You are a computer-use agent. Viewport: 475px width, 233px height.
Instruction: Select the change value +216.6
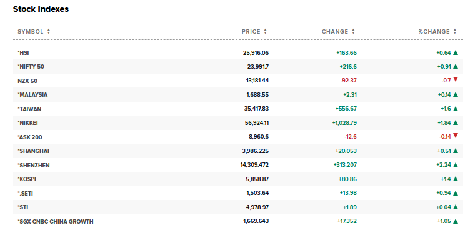pyautogui.click(x=348, y=67)
